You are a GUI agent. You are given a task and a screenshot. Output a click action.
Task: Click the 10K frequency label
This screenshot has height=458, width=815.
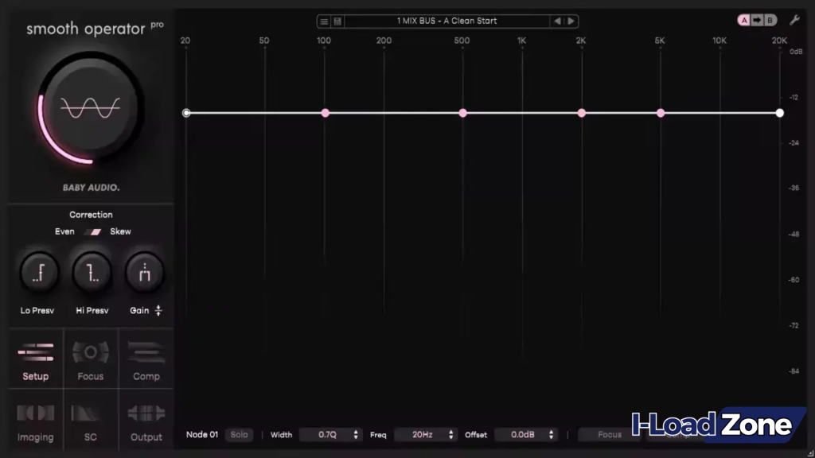click(x=719, y=41)
